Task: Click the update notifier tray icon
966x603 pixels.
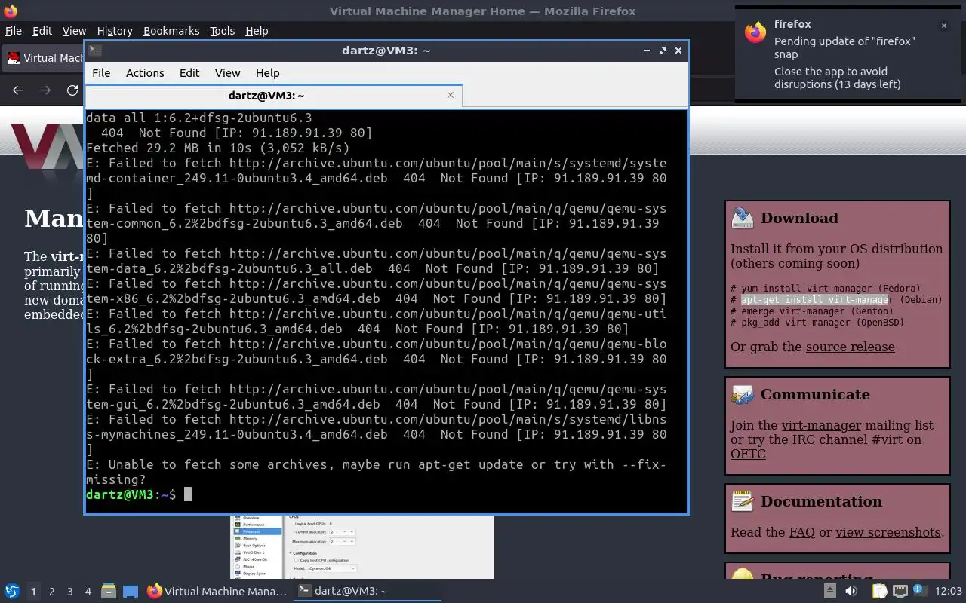Action: click(919, 591)
